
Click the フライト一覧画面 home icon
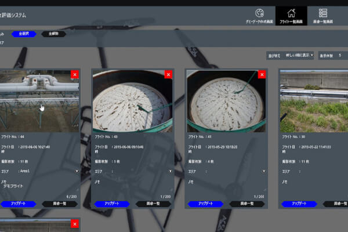[x=291, y=12]
